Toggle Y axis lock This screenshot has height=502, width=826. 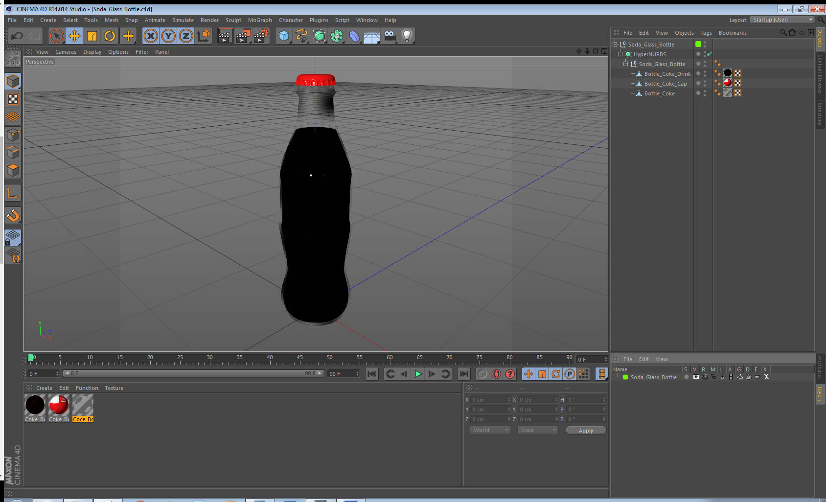click(x=168, y=36)
